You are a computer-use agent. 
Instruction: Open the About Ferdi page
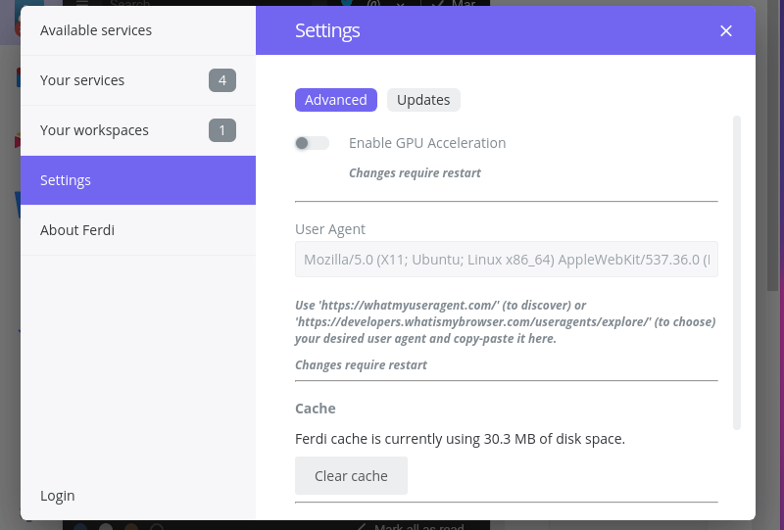pyautogui.click(x=138, y=230)
